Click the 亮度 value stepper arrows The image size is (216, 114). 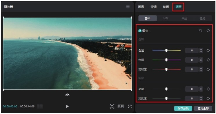[x=201, y=89]
